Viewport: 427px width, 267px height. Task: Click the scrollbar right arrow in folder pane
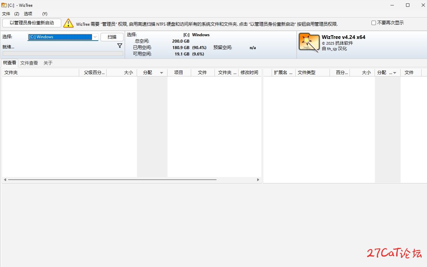(x=258, y=180)
